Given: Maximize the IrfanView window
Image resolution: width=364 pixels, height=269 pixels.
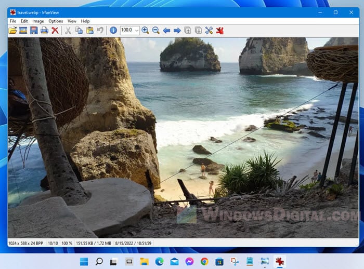Looking at the screenshot, I should pyautogui.click(x=335, y=12).
